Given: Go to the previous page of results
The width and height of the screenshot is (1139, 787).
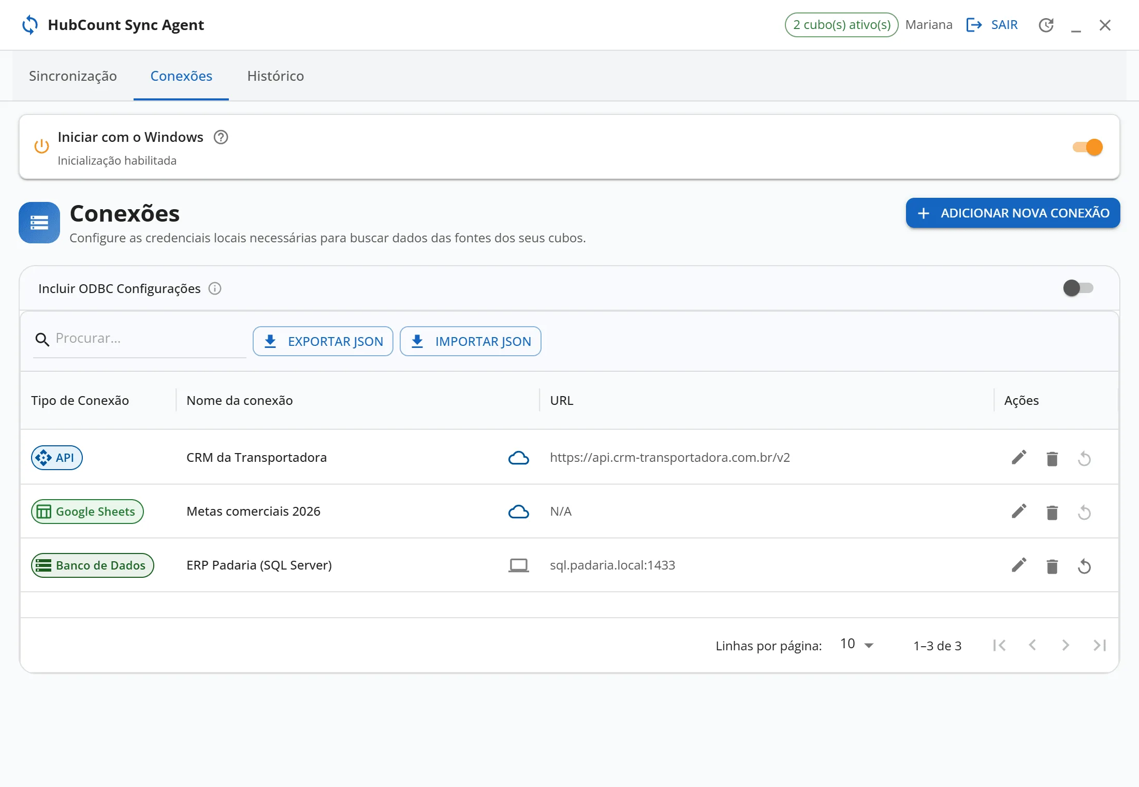Looking at the screenshot, I should tap(1032, 645).
